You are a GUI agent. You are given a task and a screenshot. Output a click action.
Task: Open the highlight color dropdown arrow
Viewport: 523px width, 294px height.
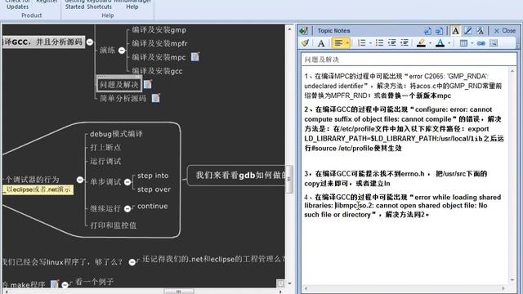click(x=430, y=43)
